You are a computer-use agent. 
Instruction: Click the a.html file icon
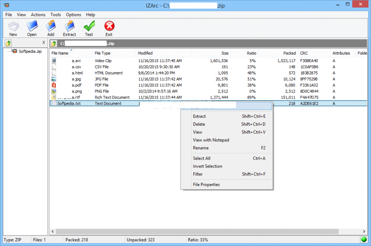54,73
